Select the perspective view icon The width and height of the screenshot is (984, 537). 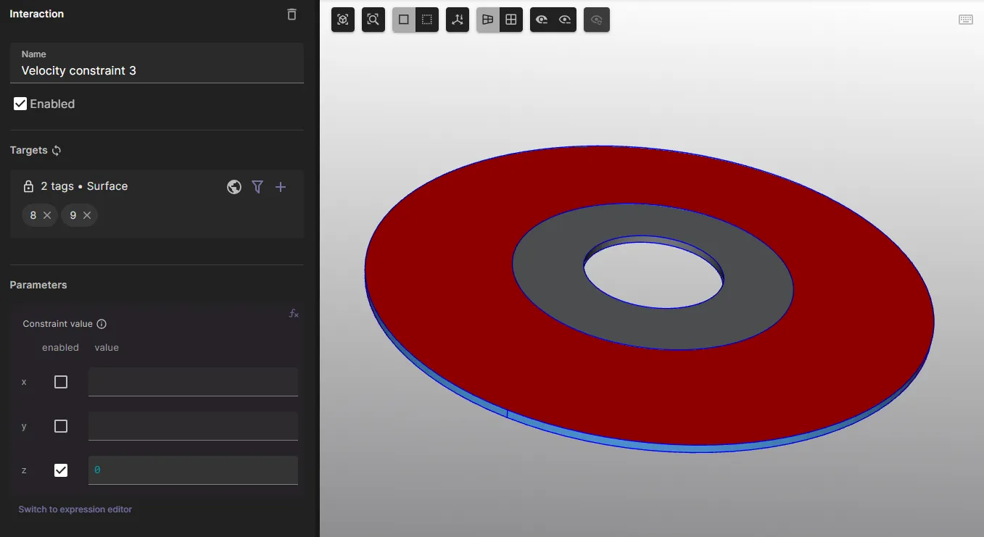coord(488,20)
